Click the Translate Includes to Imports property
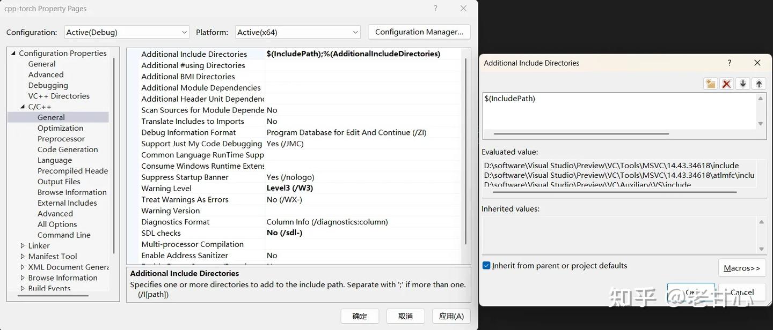 click(x=192, y=121)
